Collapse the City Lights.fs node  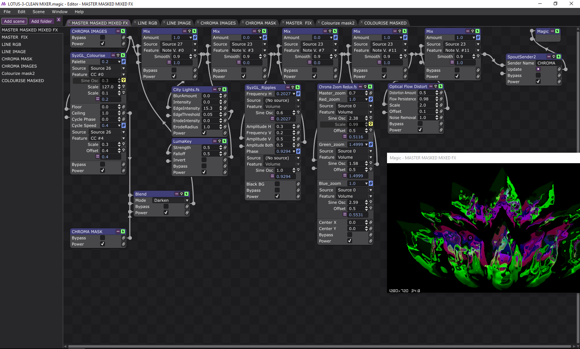[x=214, y=89]
